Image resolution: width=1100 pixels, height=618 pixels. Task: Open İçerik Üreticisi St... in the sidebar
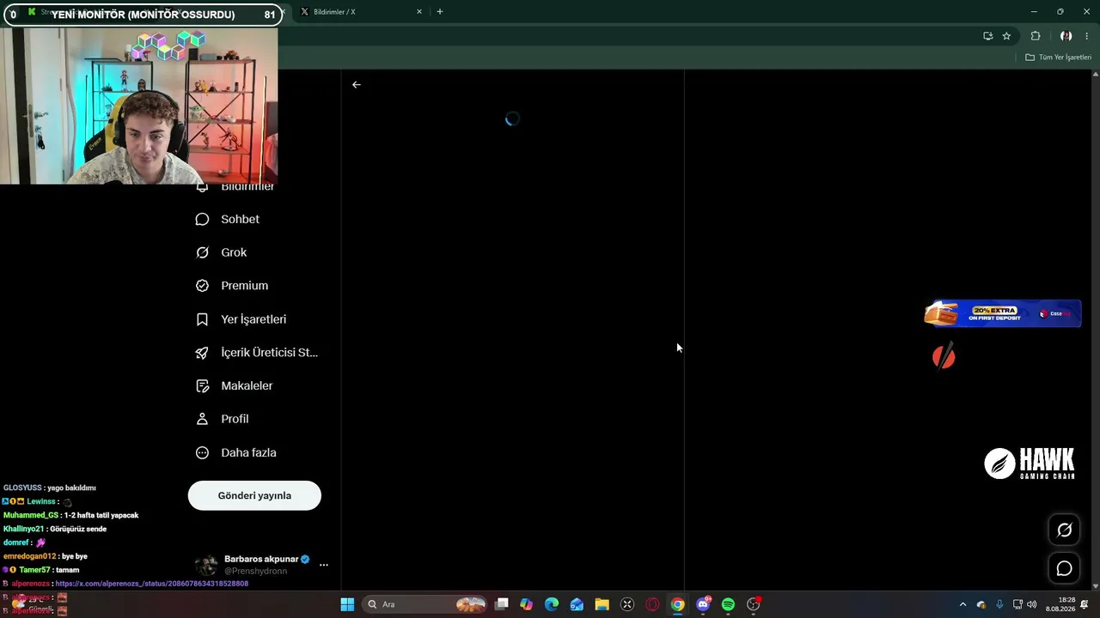coord(269,353)
